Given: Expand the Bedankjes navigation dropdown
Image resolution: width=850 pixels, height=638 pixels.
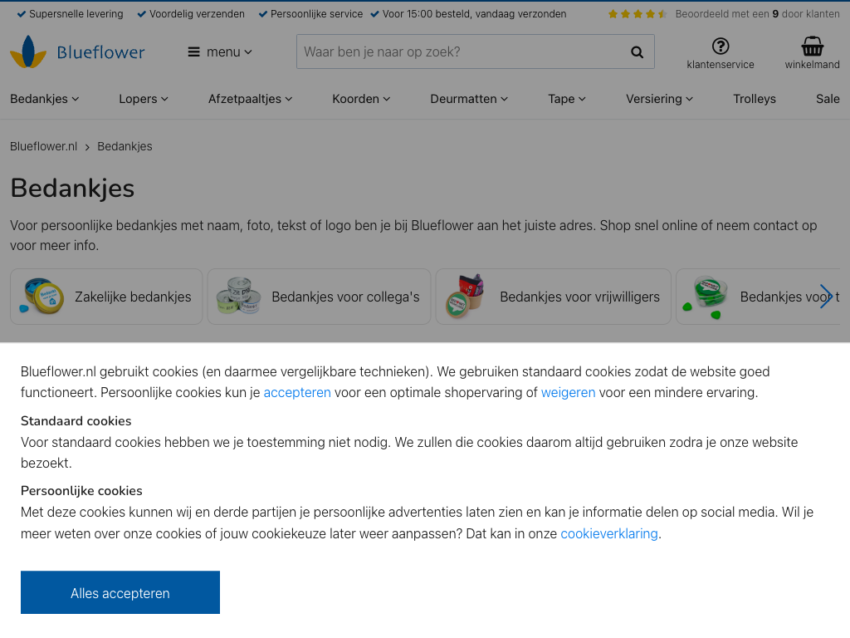Looking at the screenshot, I should point(45,99).
